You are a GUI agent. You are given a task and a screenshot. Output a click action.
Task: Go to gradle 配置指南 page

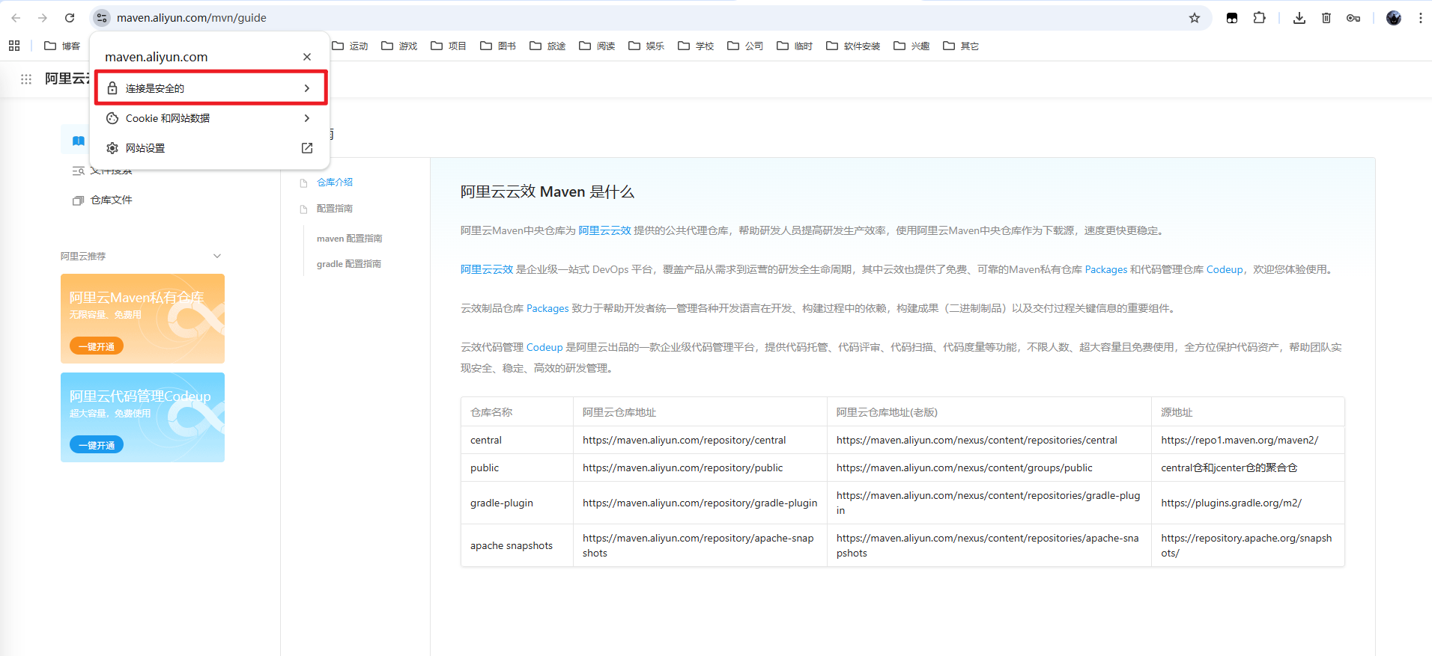(348, 264)
